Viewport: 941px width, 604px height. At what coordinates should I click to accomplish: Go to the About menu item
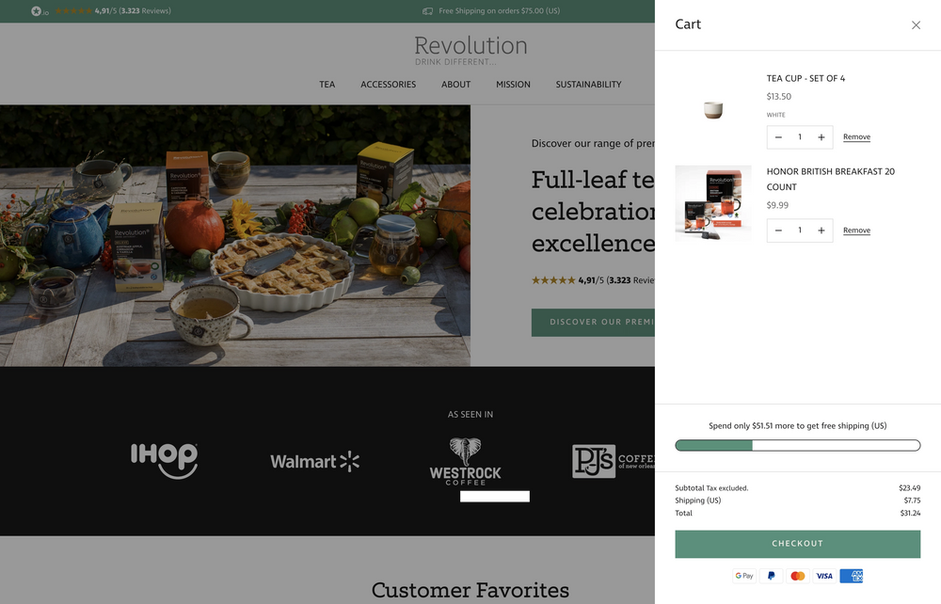pyautogui.click(x=455, y=85)
